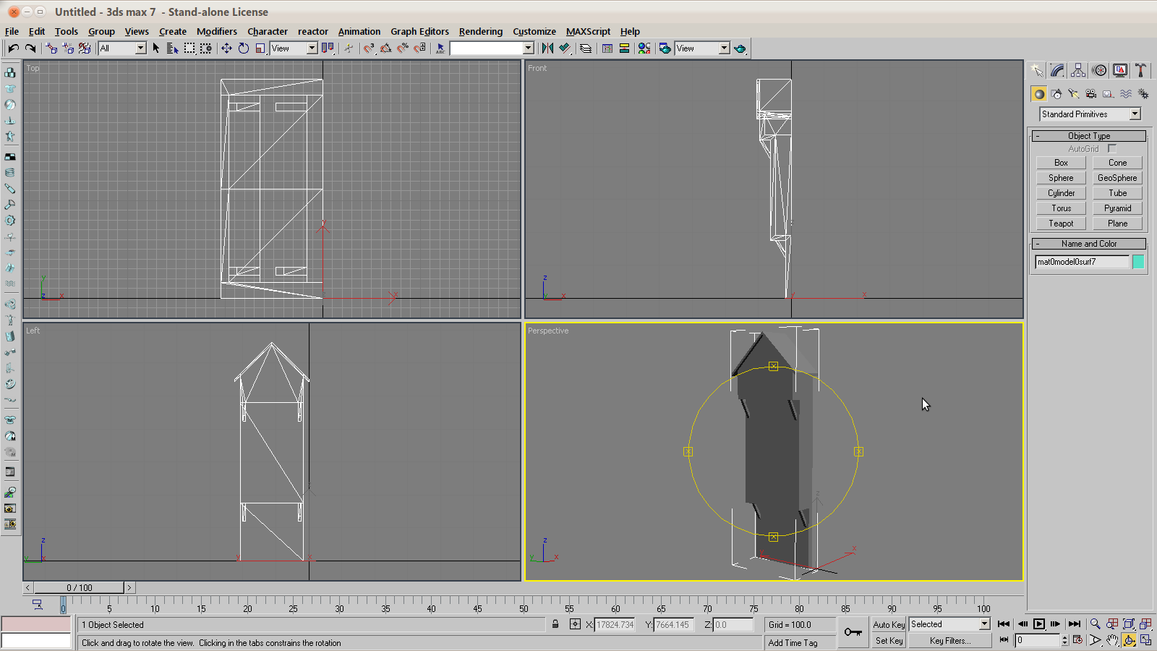Collapse the Object Type rollout

point(1088,136)
